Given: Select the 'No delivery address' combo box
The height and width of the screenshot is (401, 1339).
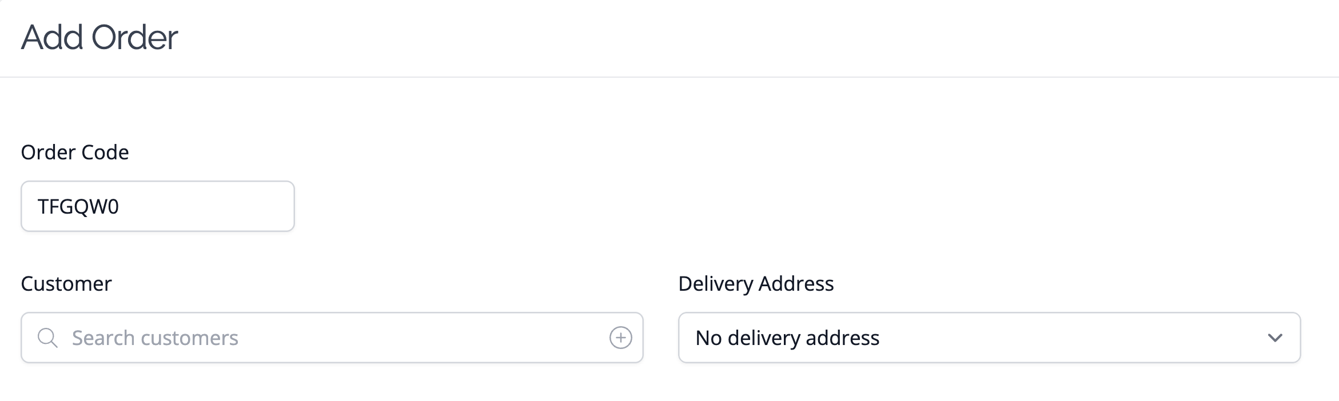Looking at the screenshot, I should (989, 338).
